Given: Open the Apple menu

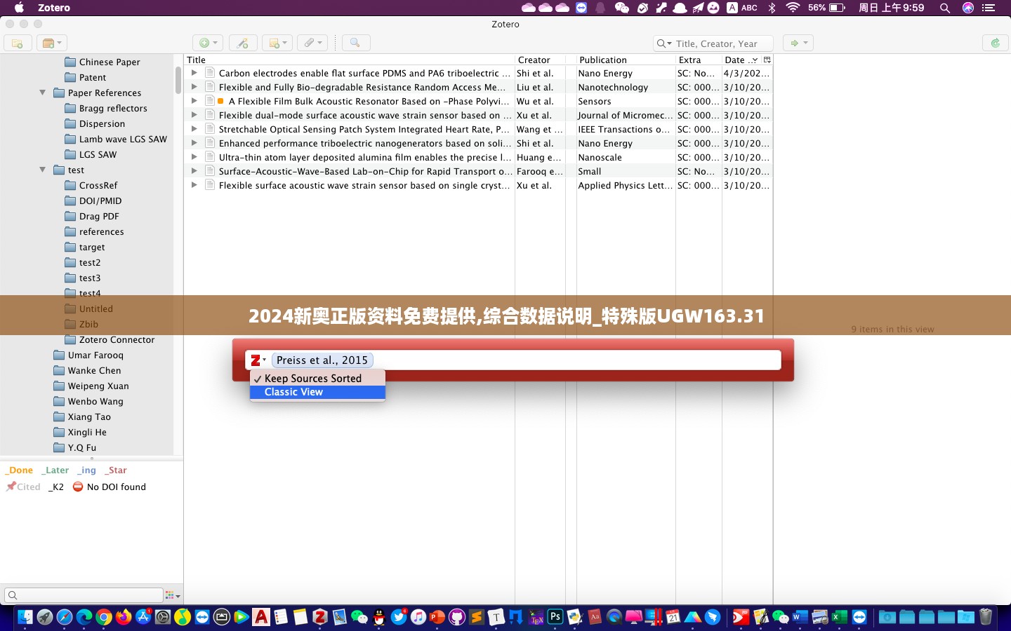Looking at the screenshot, I should (x=20, y=8).
